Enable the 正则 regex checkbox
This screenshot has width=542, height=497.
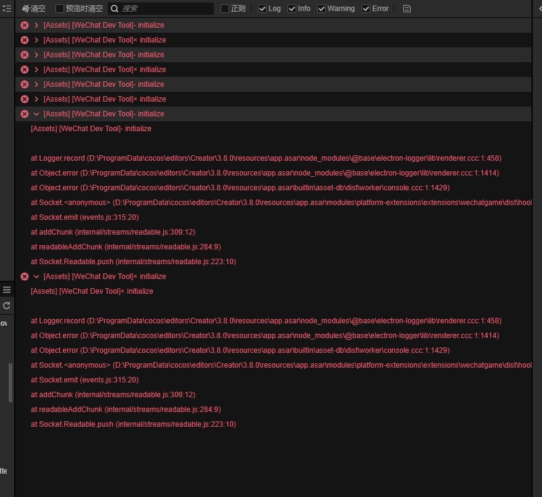(x=225, y=9)
